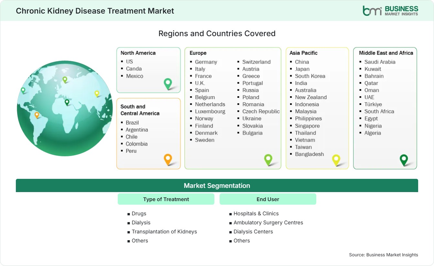This screenshot has height=266, width=434.
Task: Click Czech Republic in the Europe list
Action: (x=261, y=112)
